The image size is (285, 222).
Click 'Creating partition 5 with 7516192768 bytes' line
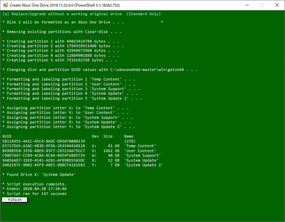[x=60, y=60]
